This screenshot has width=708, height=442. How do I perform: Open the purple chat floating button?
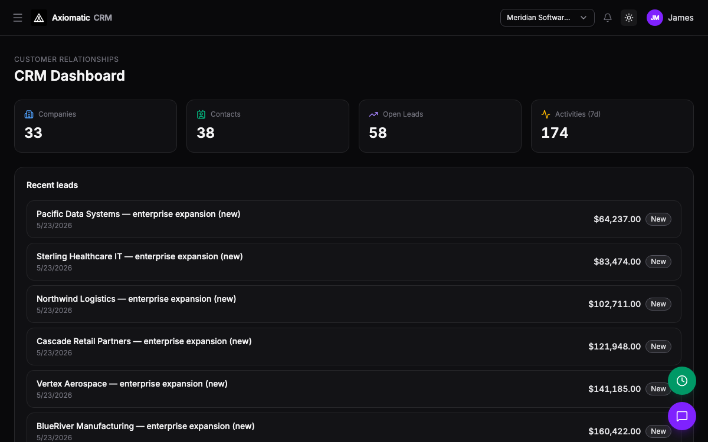click(682, 416)
